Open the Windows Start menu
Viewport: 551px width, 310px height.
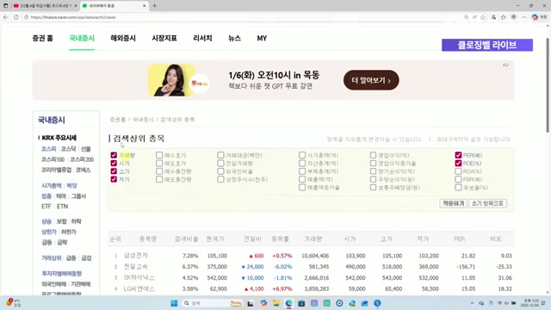click(174, 303)
